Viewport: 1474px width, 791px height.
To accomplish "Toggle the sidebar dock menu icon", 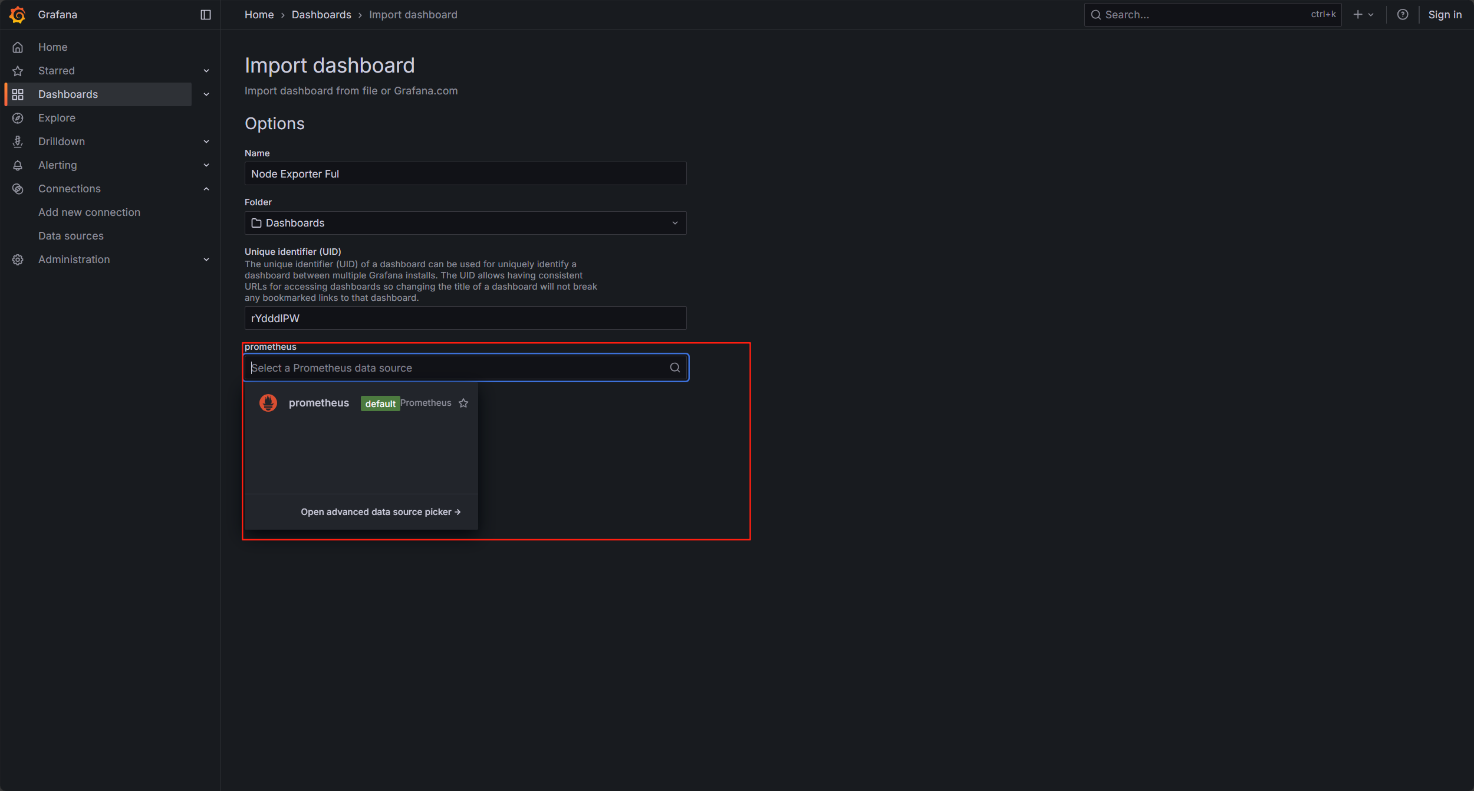I will (206, 15).
